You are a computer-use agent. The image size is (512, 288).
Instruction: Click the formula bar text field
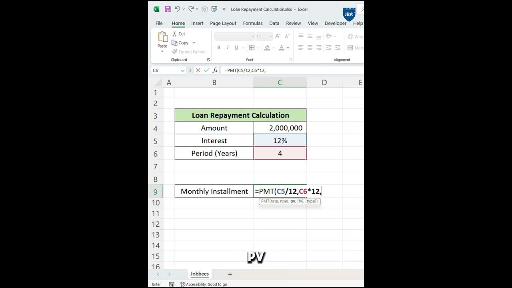coord(293,70)
